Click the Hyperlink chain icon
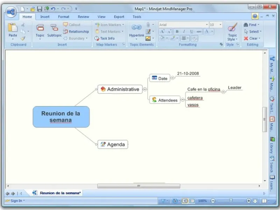 136,27
